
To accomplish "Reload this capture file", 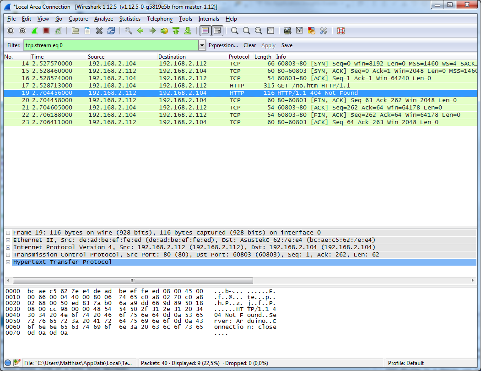I will pos(111,31).
